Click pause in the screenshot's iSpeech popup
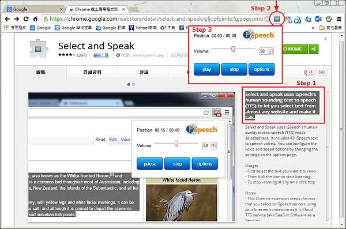 pos(150,164)
